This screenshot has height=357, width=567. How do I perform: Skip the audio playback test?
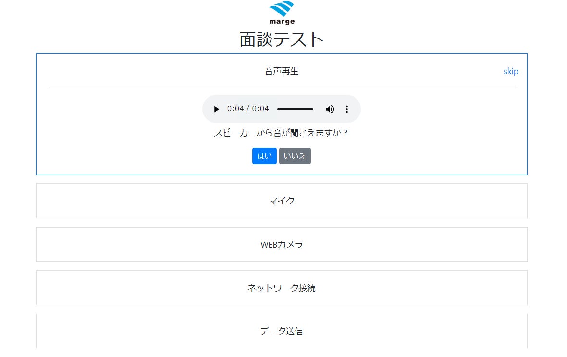pyautogui.click(x=511, y=71)
